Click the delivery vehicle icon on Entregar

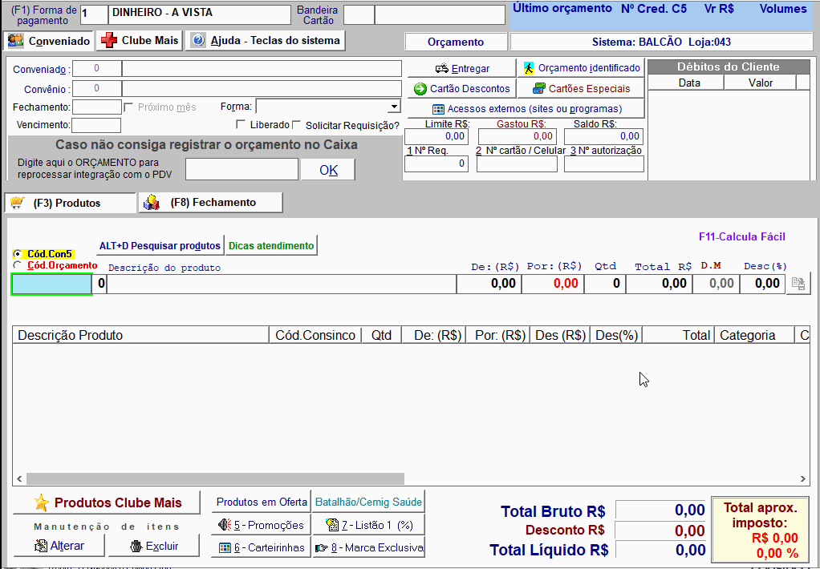click(x=442, y=68)
